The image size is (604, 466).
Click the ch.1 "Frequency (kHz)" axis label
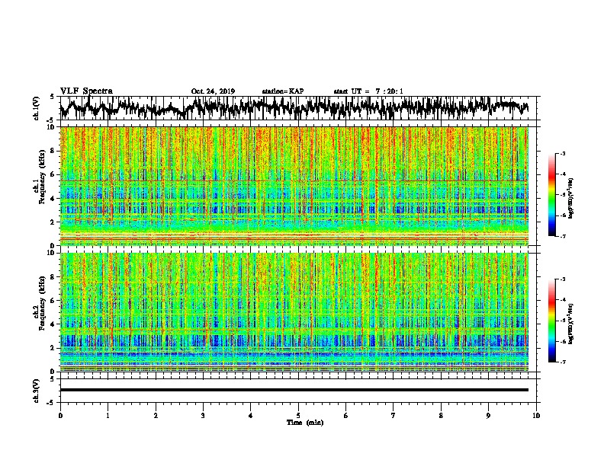click(42, 177)
